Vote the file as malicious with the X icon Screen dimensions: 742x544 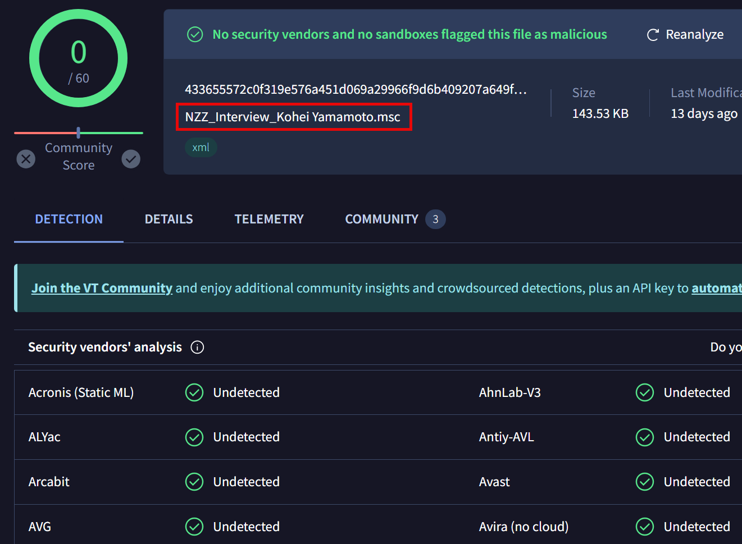(26, 159)
